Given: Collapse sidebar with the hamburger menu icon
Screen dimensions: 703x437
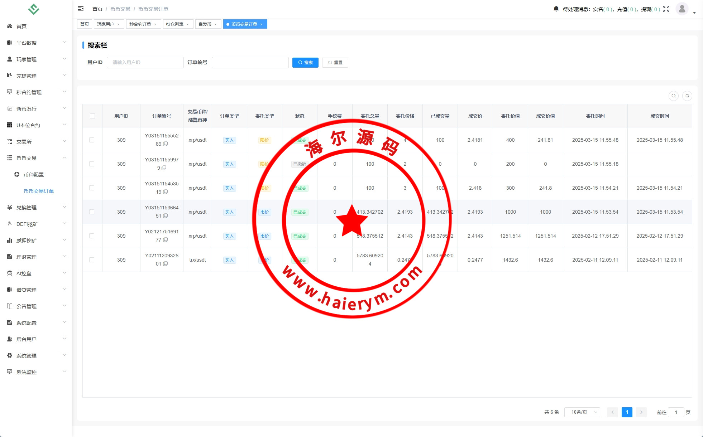Looking at the screenshot, I should pyautogui.click(x=81, y=9).
